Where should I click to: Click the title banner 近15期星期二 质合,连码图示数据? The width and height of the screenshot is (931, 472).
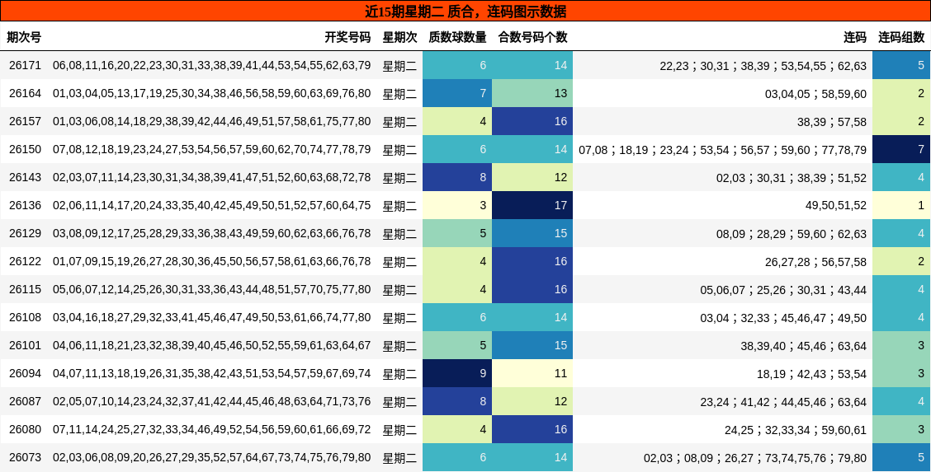(465, 12)
